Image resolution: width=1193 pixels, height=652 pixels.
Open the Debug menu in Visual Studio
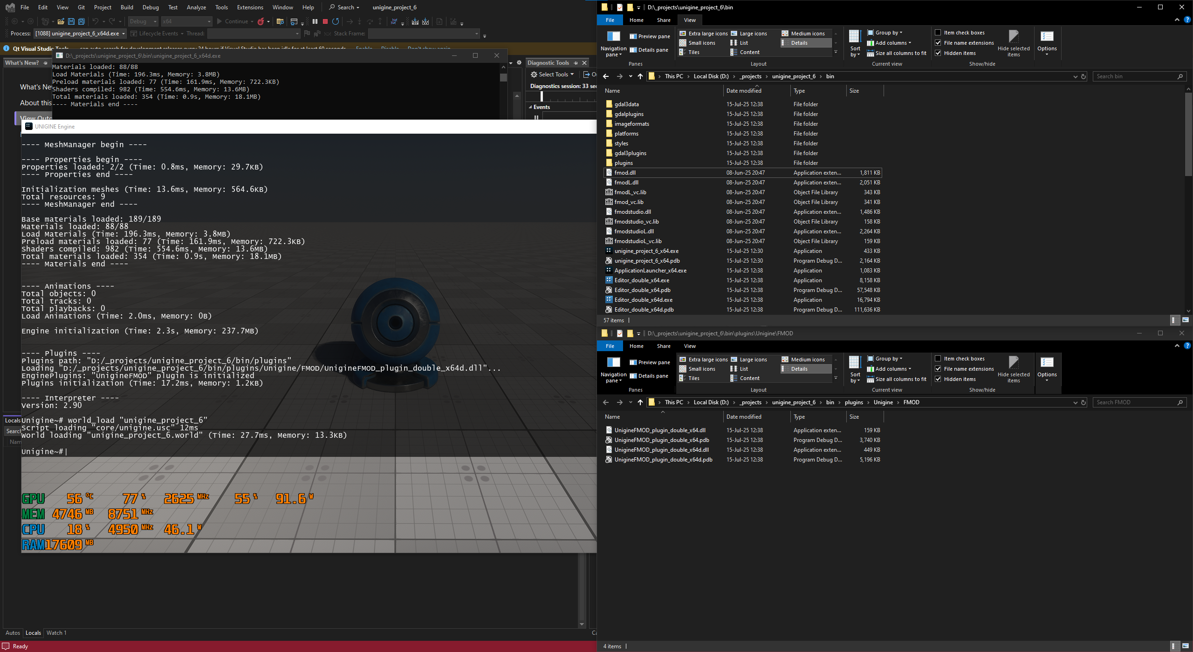coord(150,7)
